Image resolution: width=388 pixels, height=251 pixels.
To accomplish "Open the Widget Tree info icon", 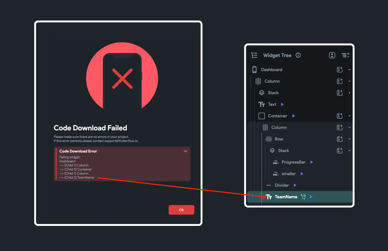I will coord(298,55).
